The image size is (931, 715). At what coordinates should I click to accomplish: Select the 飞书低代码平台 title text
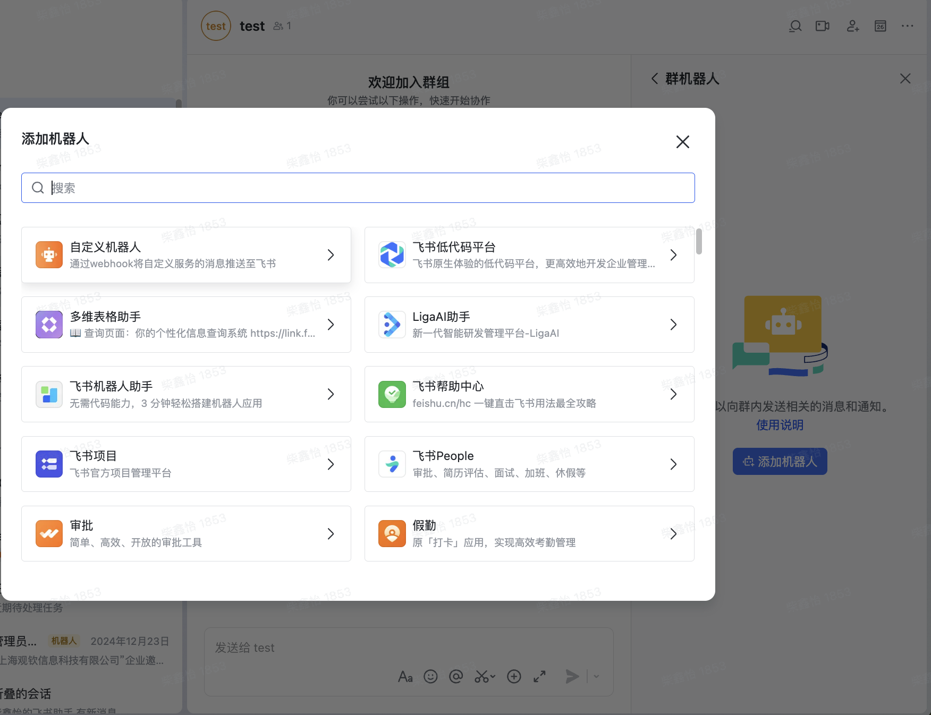click(454, 247)
